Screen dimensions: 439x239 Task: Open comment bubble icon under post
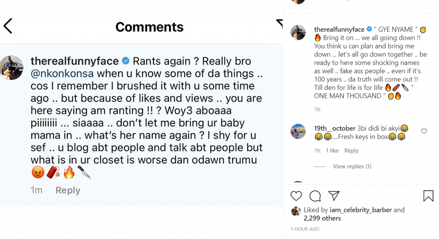(315, 196)
